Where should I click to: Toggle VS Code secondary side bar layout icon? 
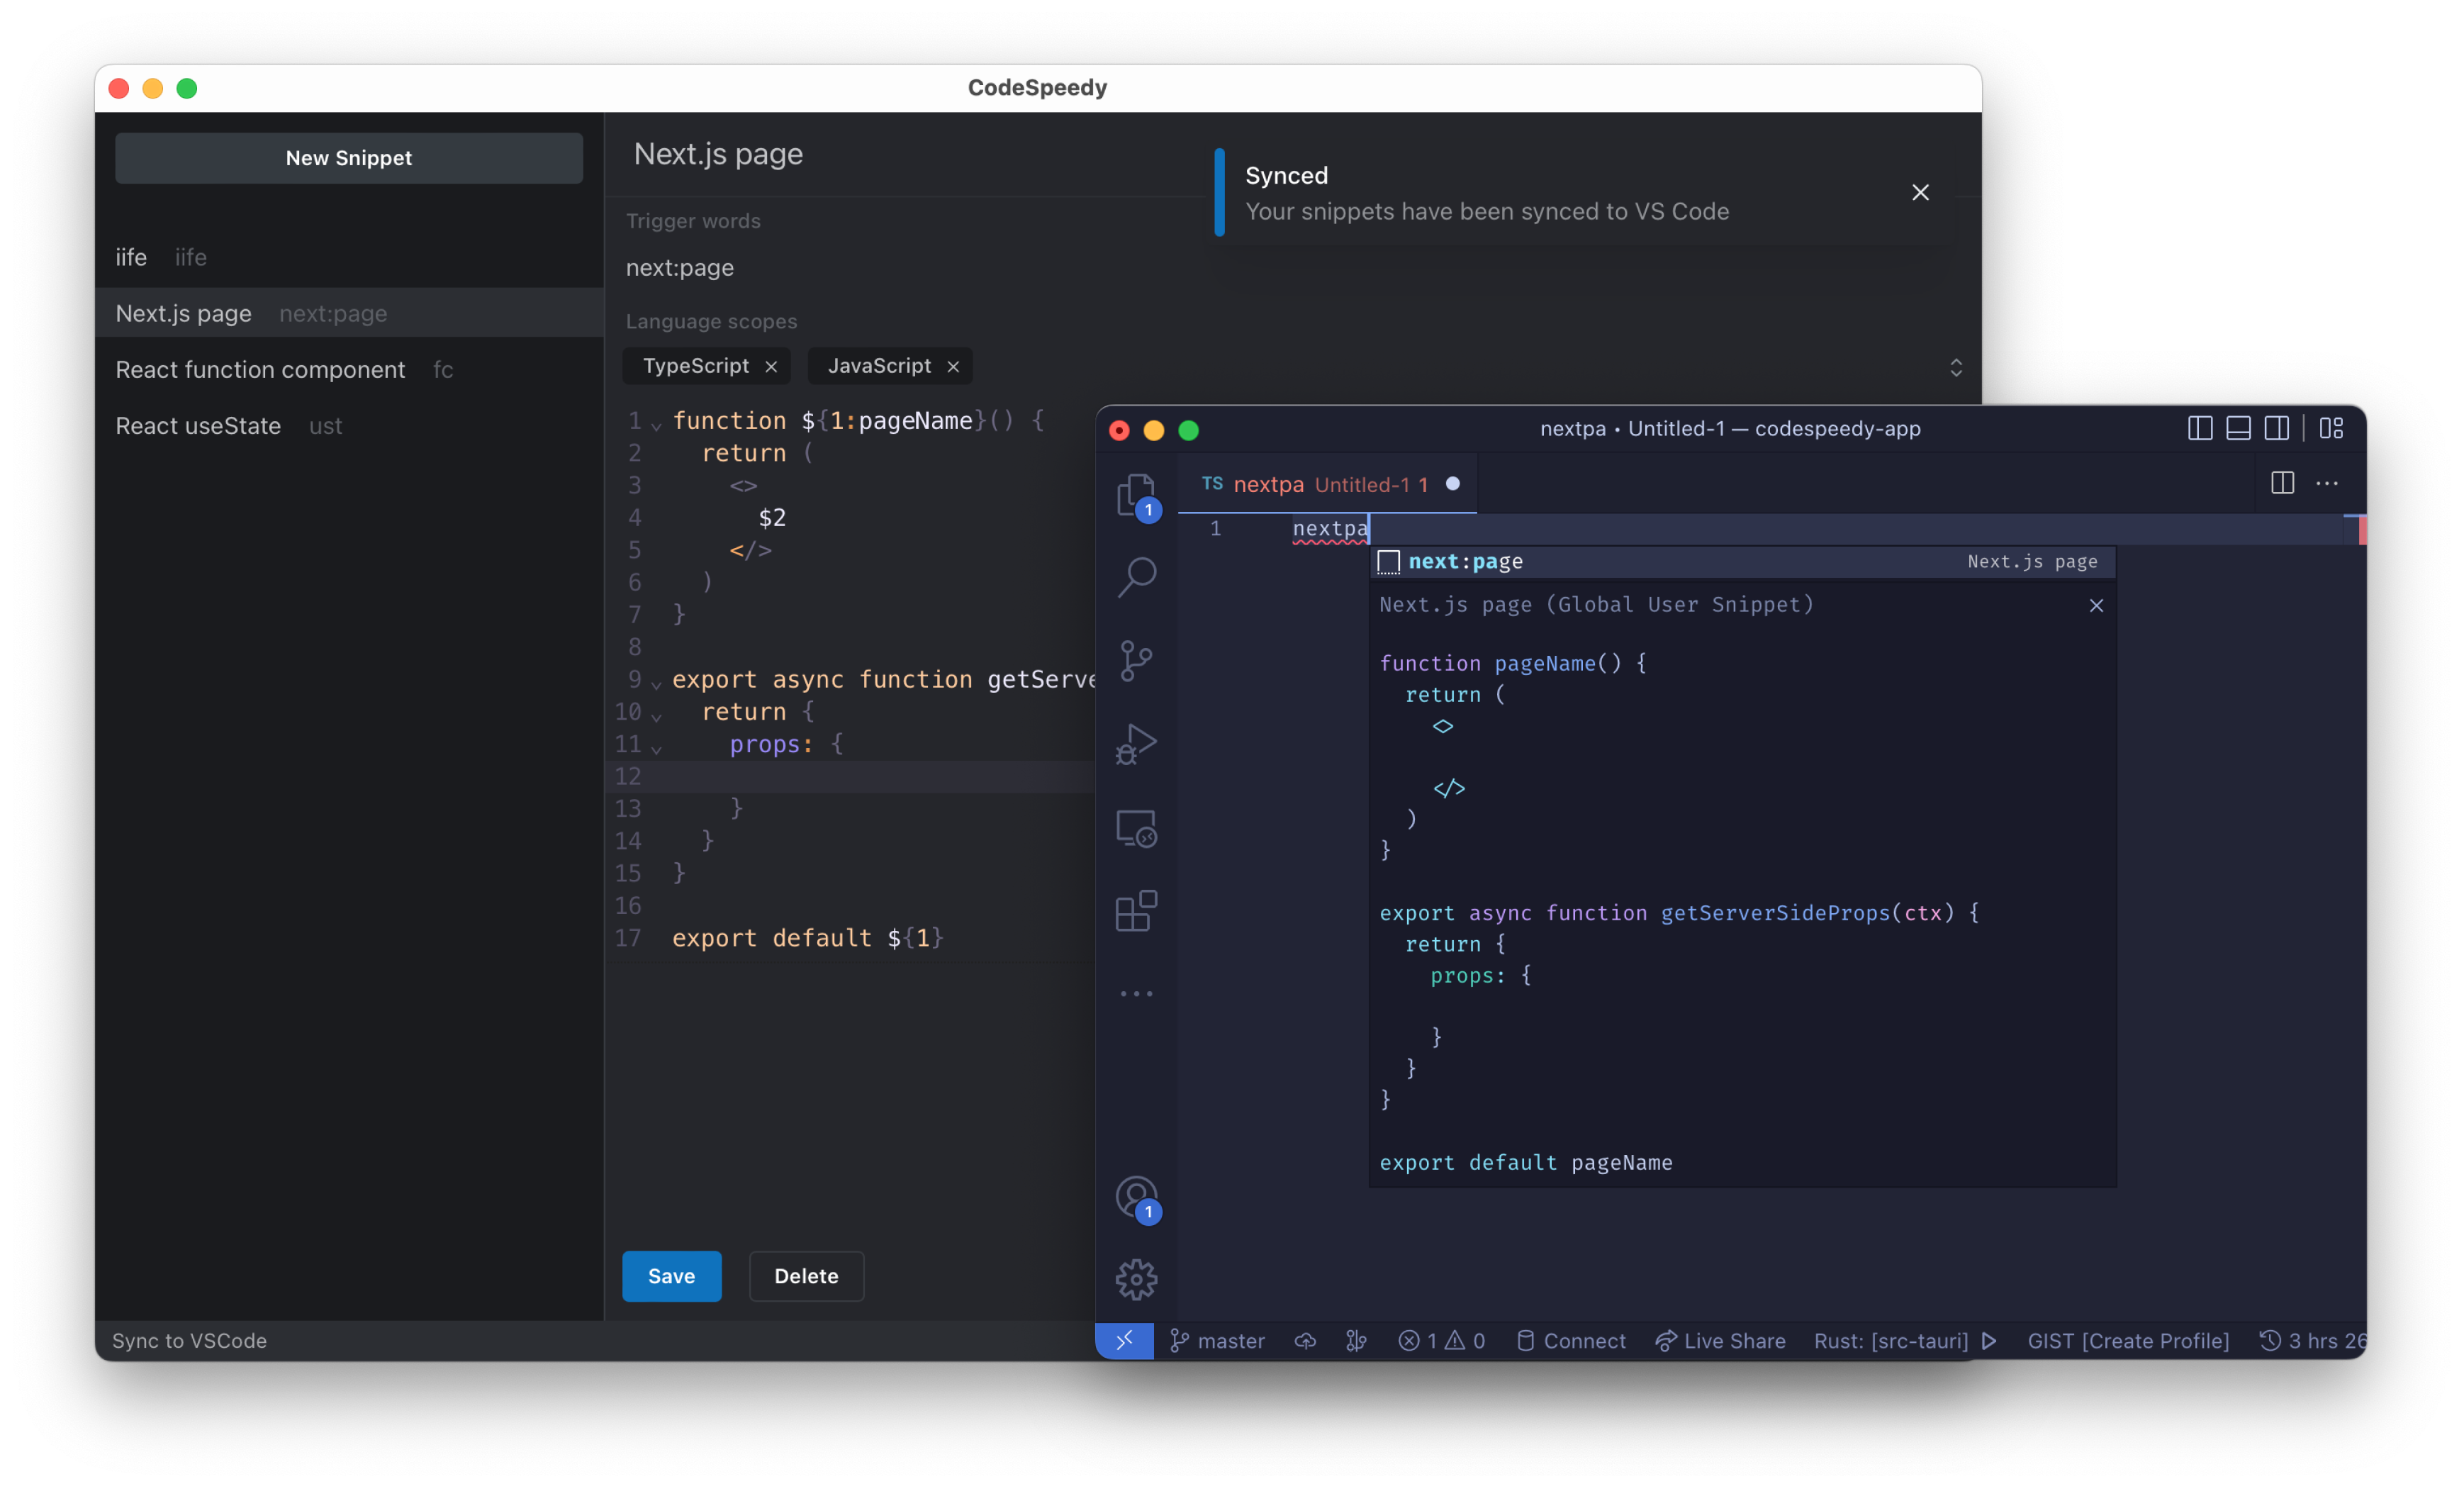click(2276, 428)
